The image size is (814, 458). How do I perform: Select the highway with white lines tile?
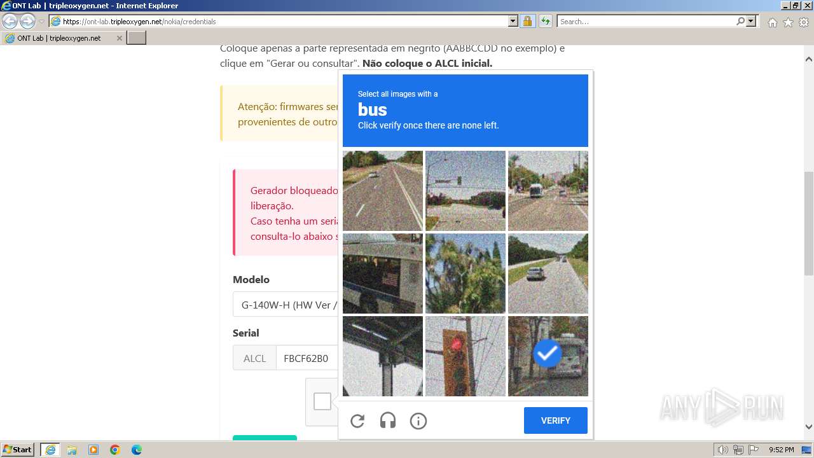(383, 191)
